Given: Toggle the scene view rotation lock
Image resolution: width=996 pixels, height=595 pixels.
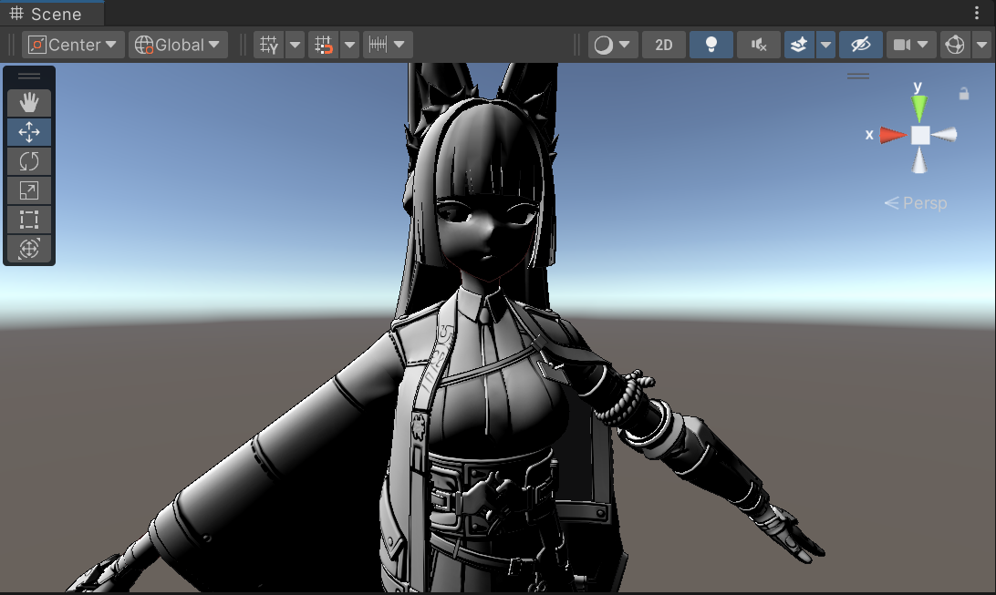Looking at the screenshot, I should [963, 94].
